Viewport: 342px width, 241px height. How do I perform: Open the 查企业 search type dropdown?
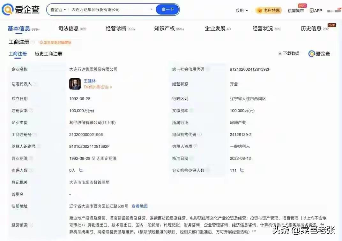click(58, 10)
